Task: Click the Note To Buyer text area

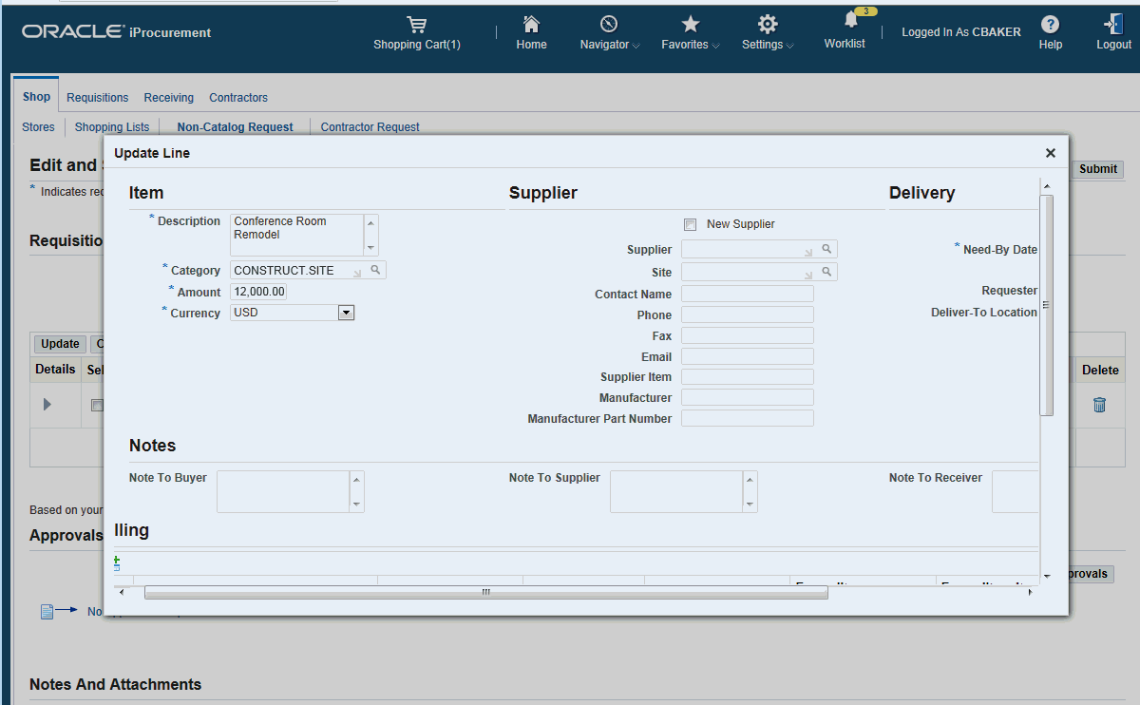Action: 283,491
